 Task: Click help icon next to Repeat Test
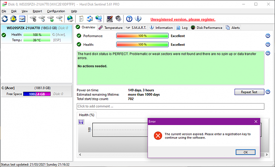268,92
